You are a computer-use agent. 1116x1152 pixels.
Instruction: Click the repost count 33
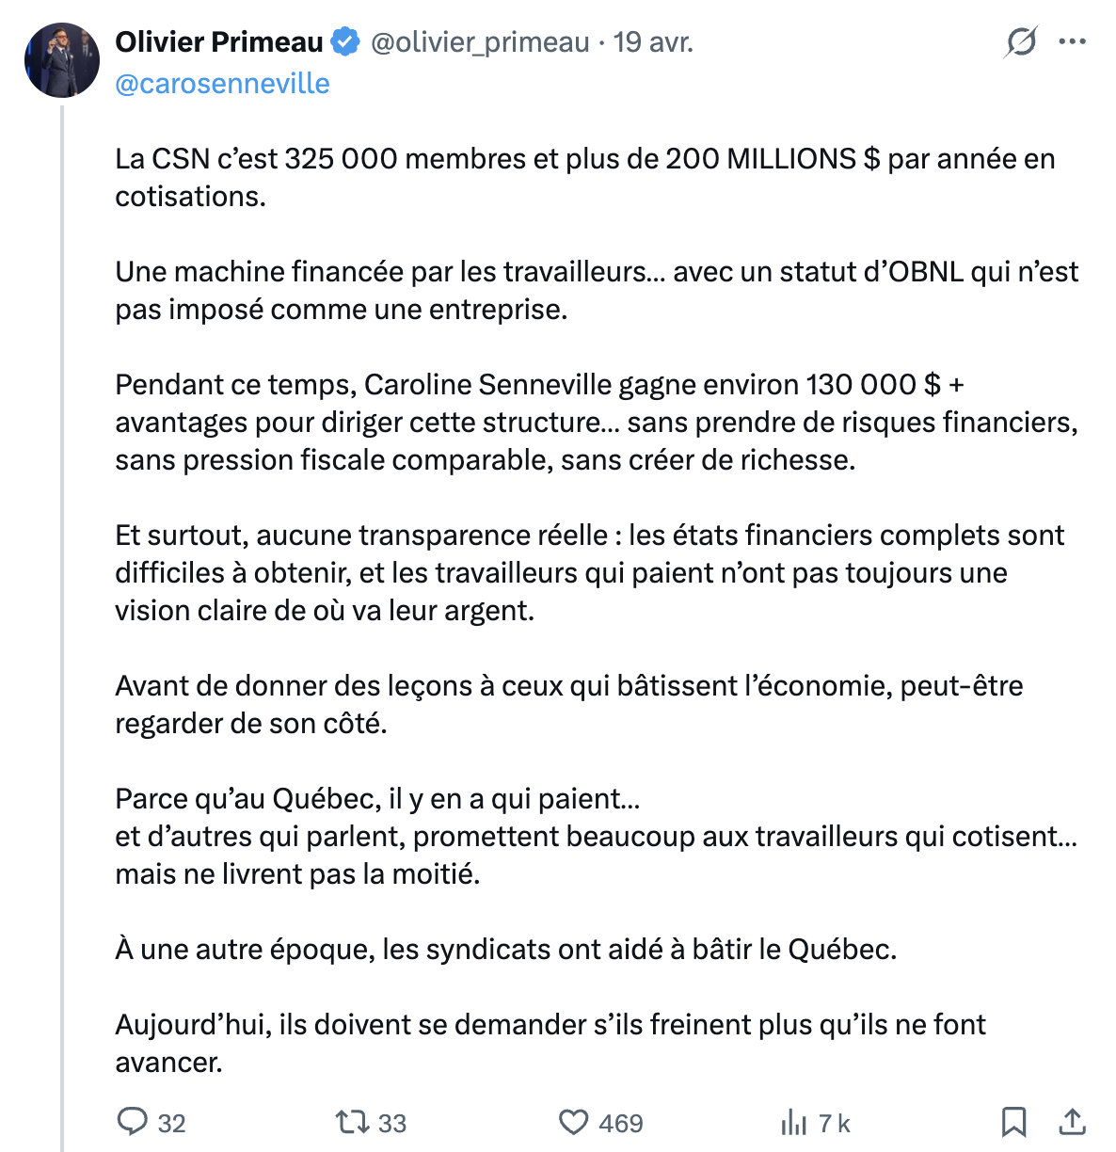(x=392, y=1123)
